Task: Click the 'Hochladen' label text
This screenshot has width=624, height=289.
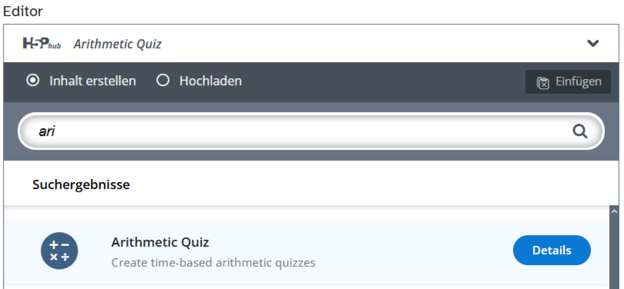Action: point(211,81)
